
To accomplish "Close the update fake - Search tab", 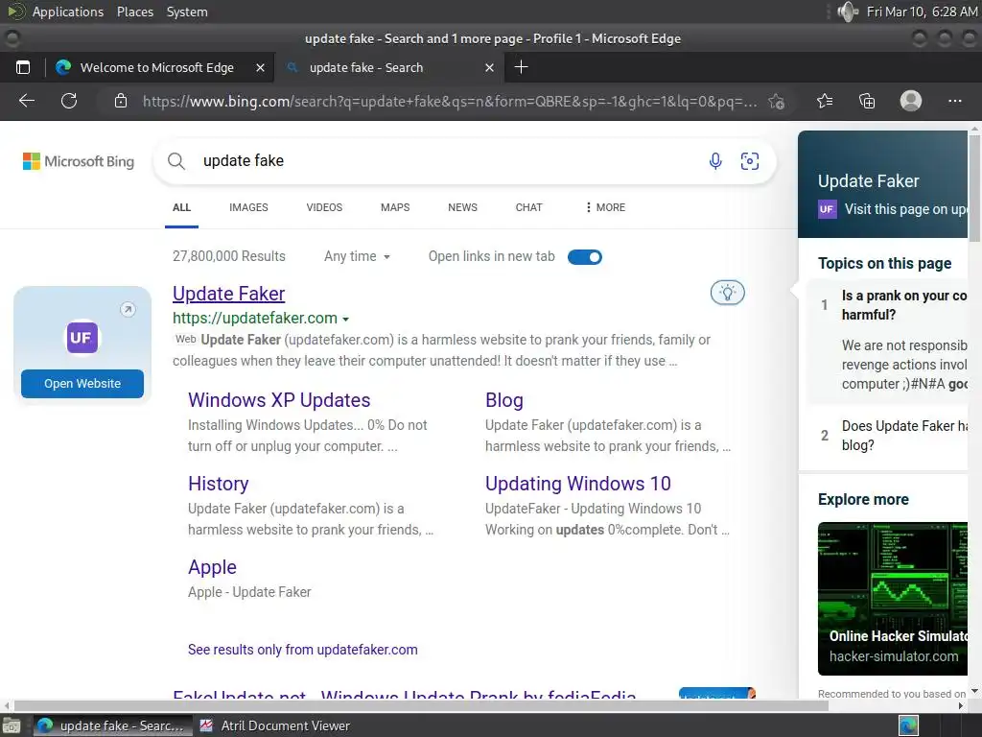I will point(489,68).
